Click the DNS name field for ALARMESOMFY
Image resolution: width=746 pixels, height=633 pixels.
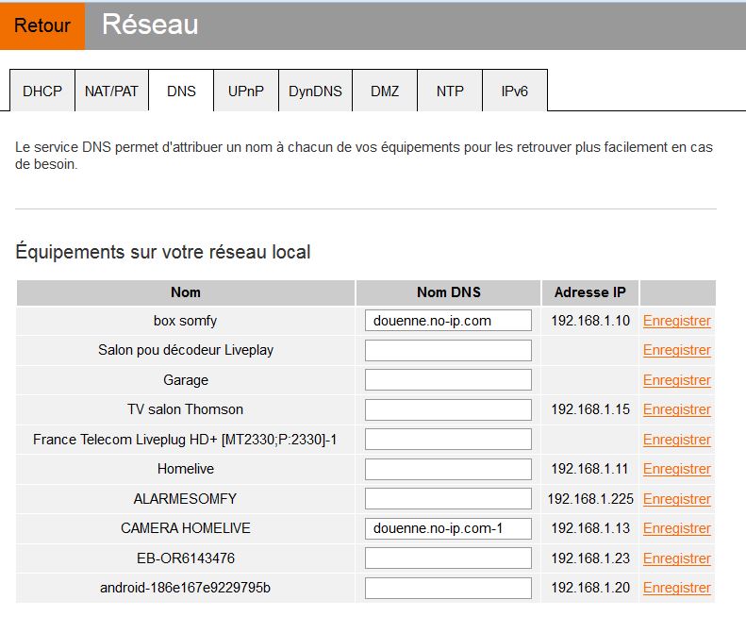point(448,499)
